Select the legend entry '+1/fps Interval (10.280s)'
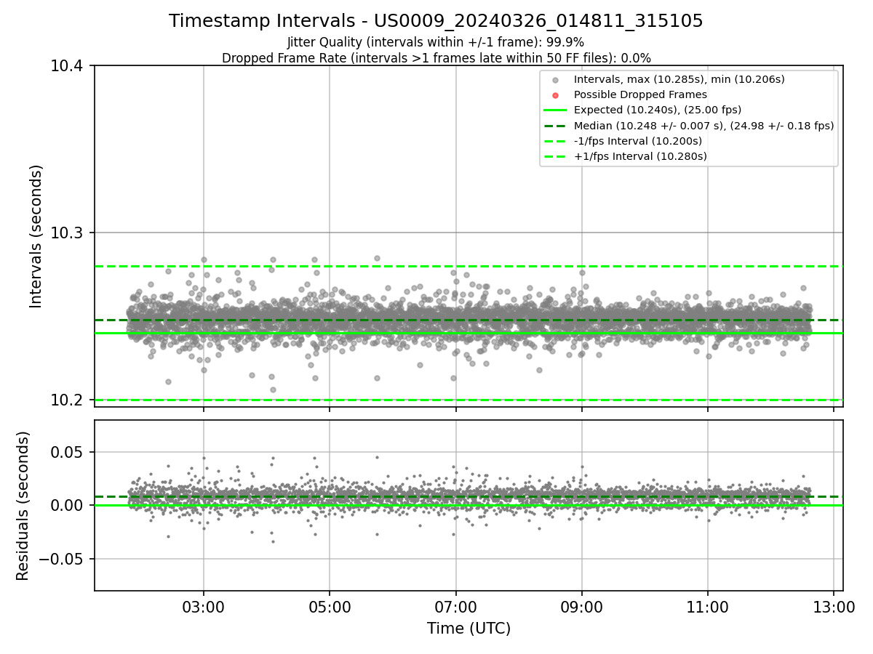 pos(640,156)
